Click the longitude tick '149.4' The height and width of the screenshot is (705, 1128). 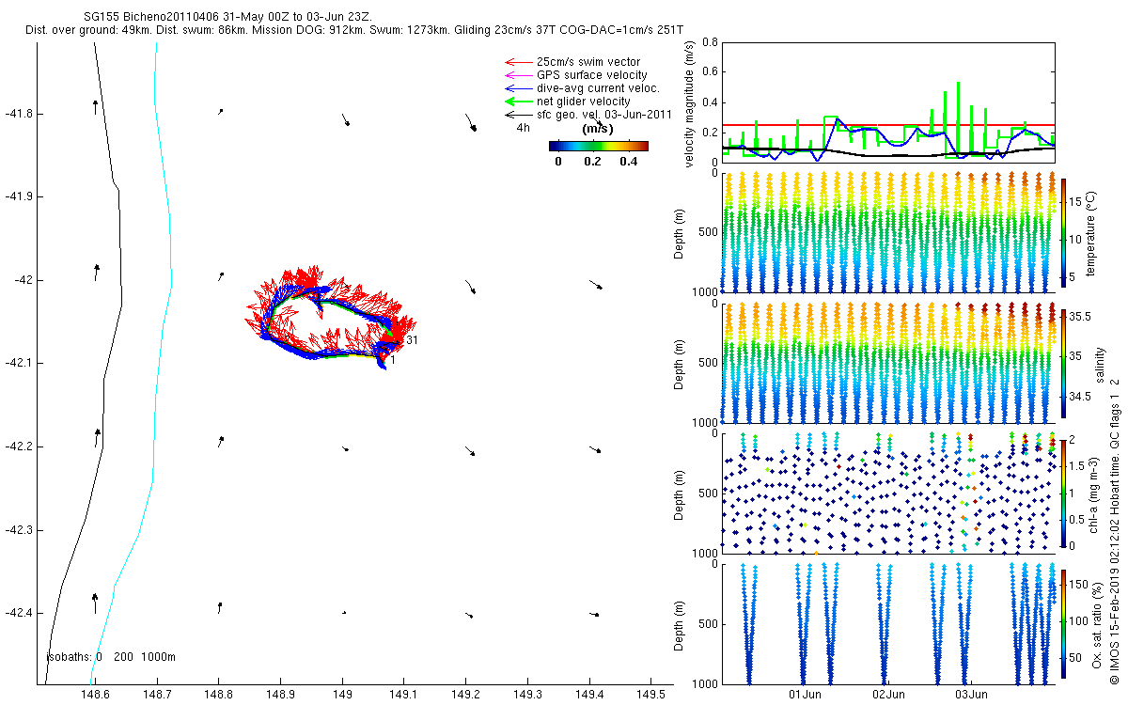[589, 695]
